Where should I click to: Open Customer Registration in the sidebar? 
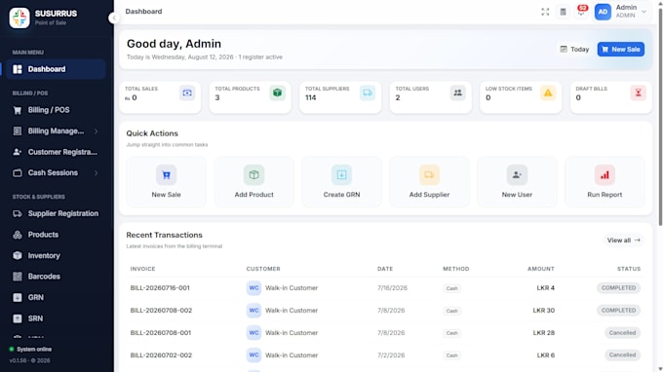pos(56,152)
